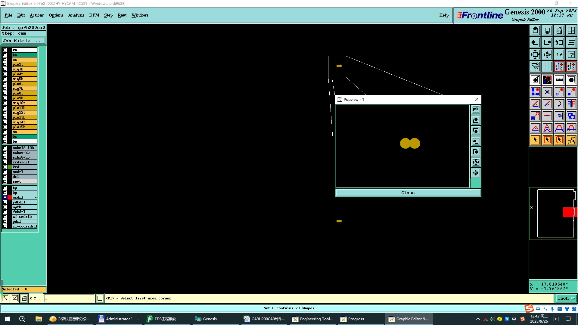
Task: Open the DFM menu
Action: (x=94, y=15)
